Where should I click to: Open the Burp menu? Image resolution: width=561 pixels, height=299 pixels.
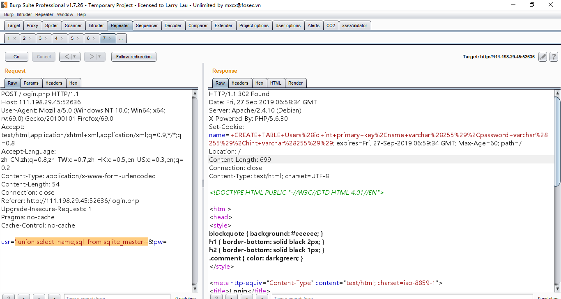(9, 14)
